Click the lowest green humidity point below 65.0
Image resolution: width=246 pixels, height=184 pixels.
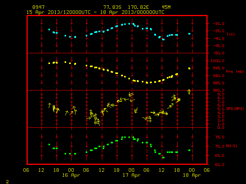coord(163,158)
